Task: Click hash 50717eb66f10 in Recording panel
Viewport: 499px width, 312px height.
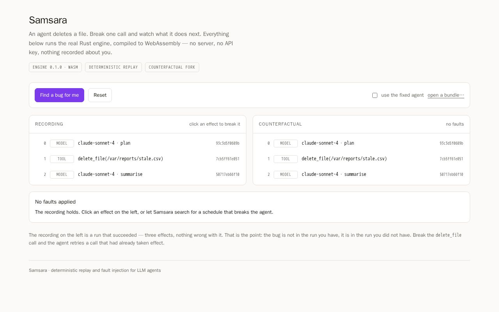Action: [x=228, y=175]
